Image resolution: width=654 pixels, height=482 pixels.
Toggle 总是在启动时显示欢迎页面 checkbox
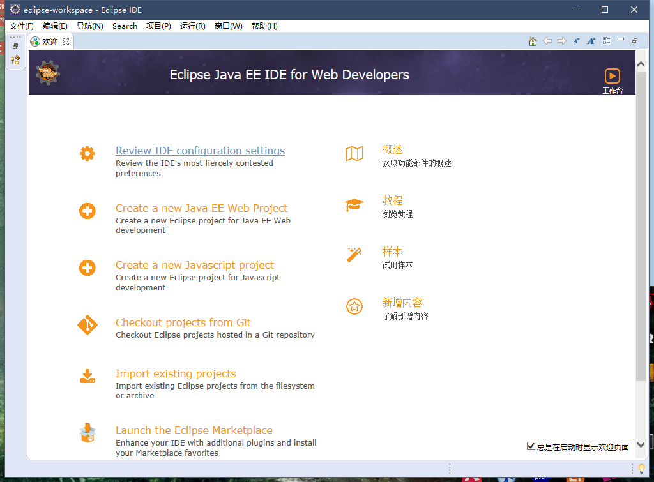531,446
